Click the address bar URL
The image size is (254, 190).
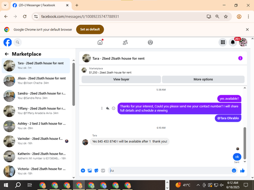point(80,17)
